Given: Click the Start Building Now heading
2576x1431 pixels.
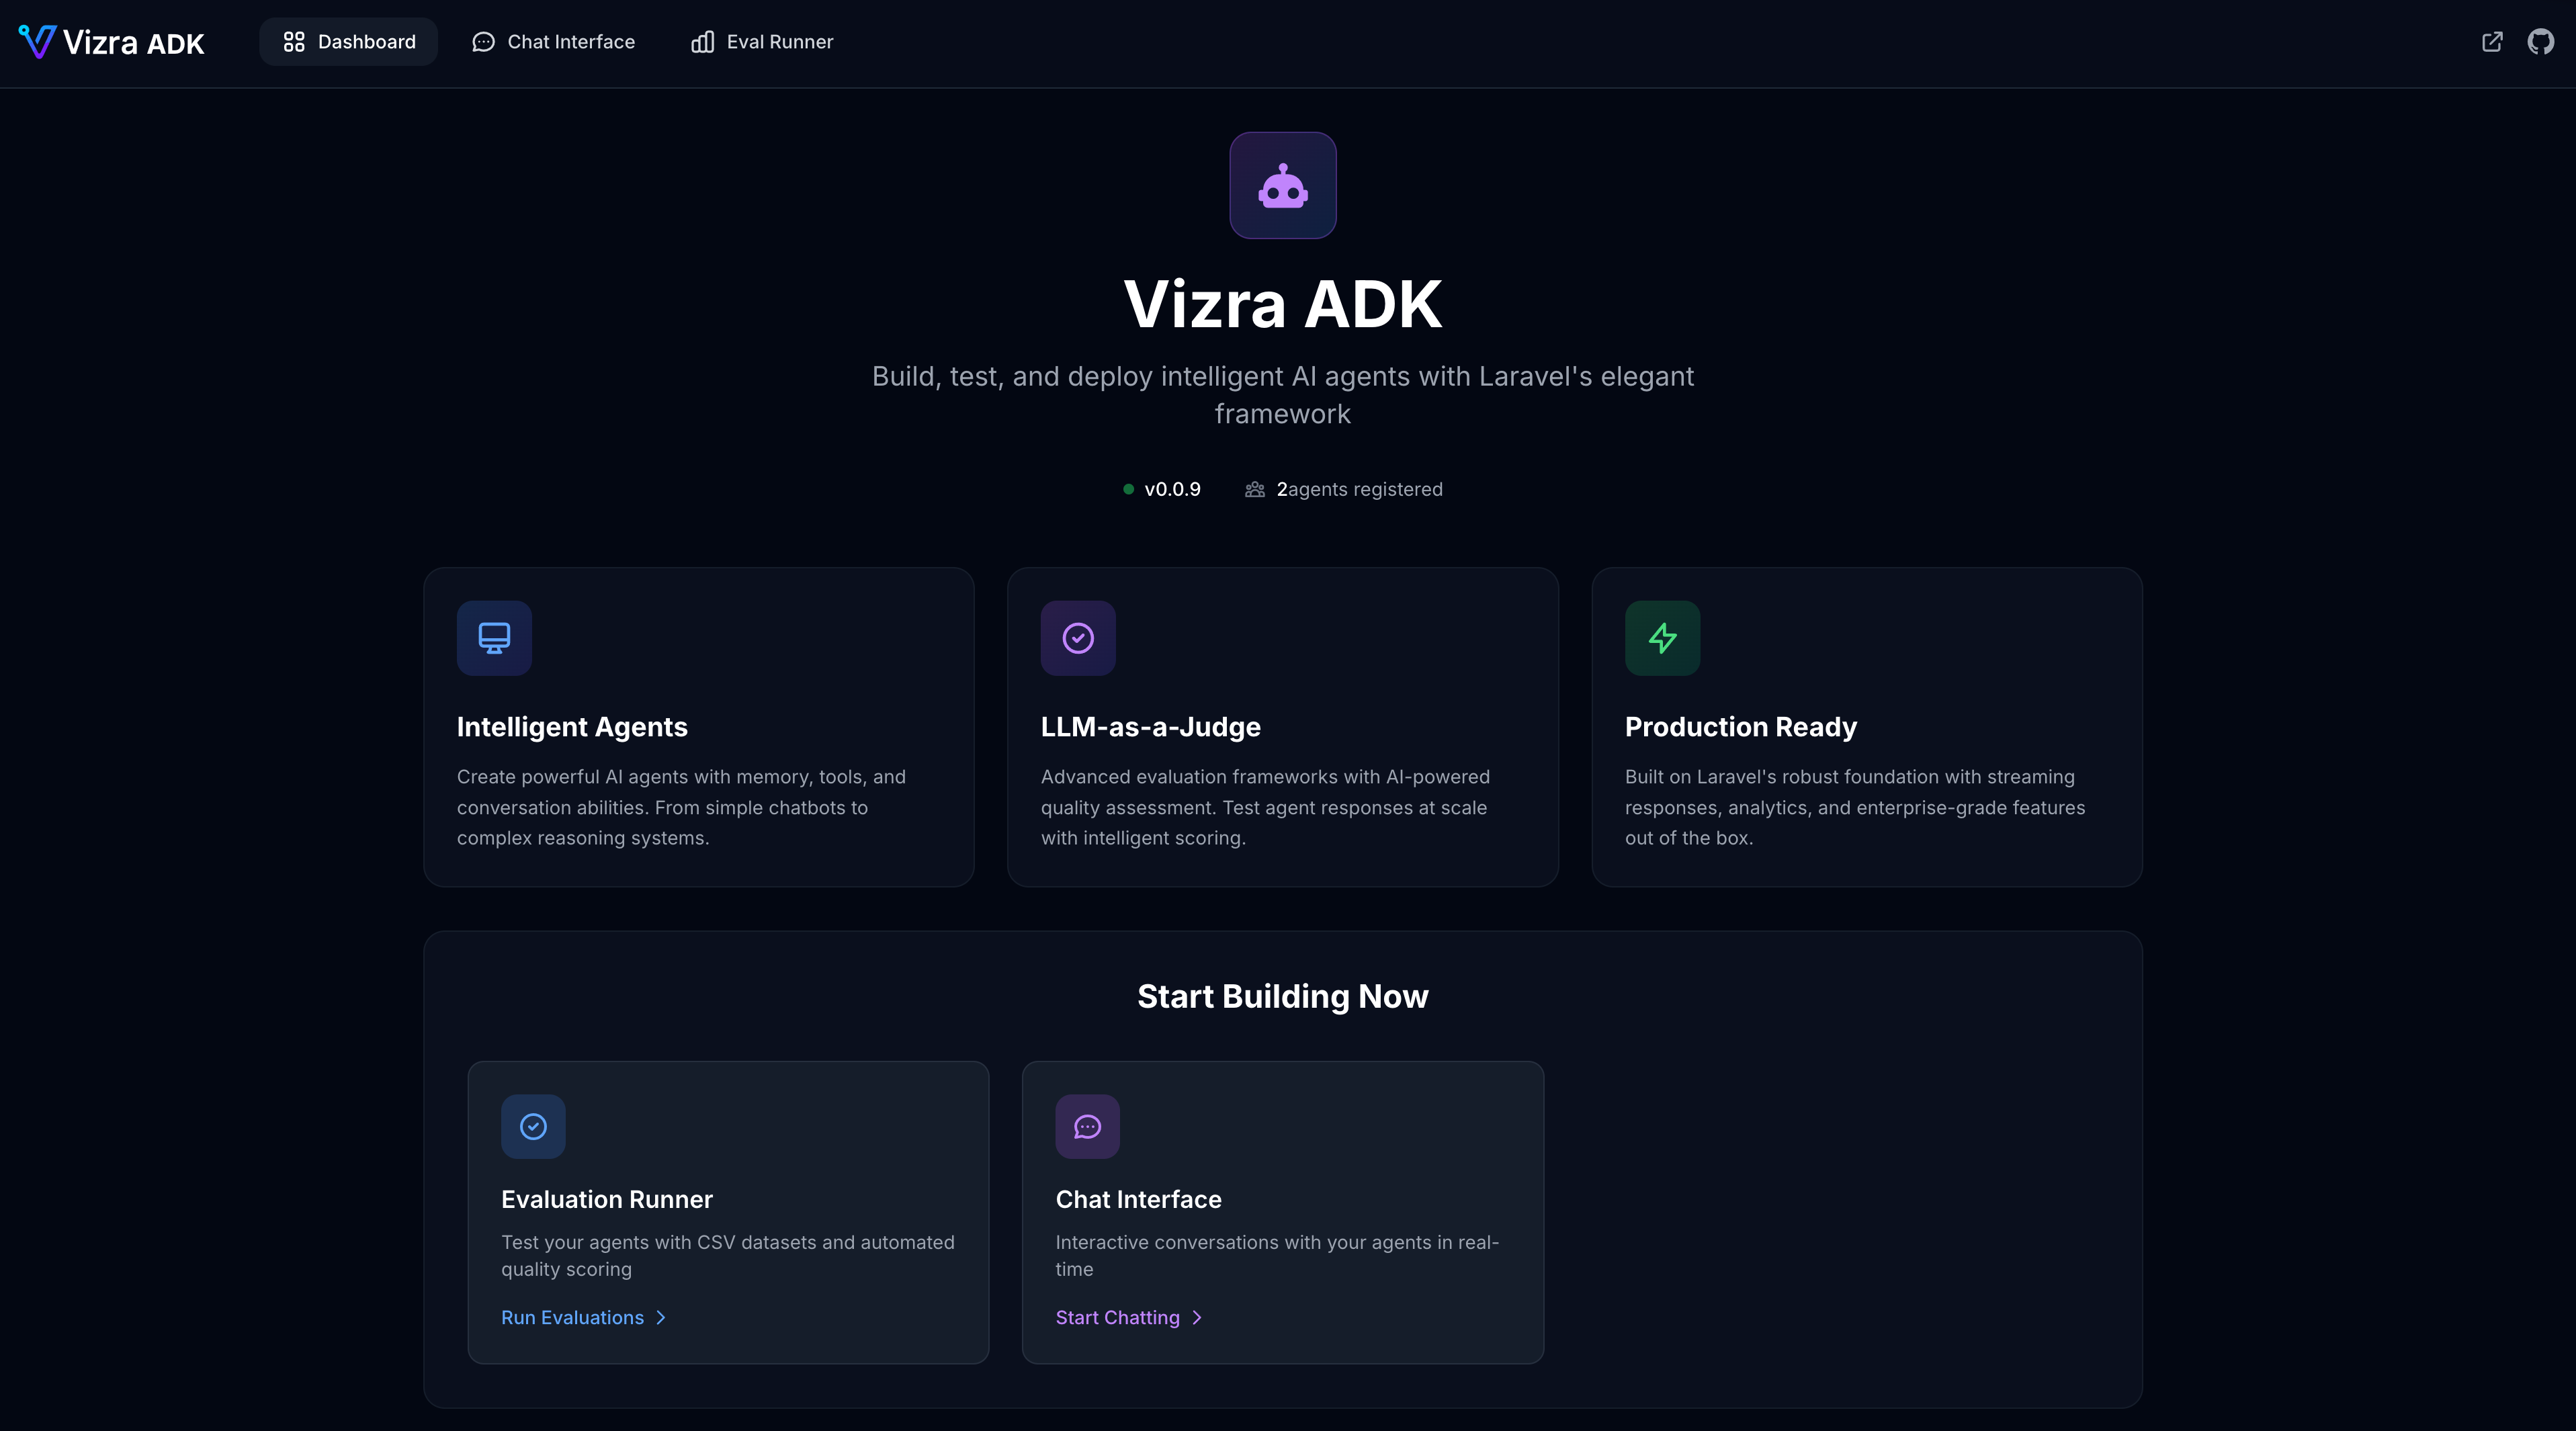Looking at the screenshot, I should point(1283,996).
